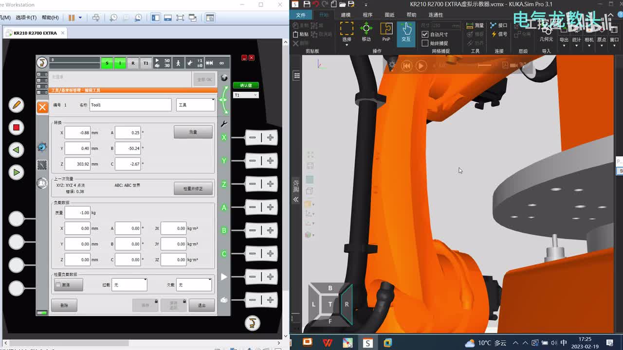Viewport: 623px width, 350px height.
Task: Click the VMware take snapshot clock icon
Action: tap(113, 17)
